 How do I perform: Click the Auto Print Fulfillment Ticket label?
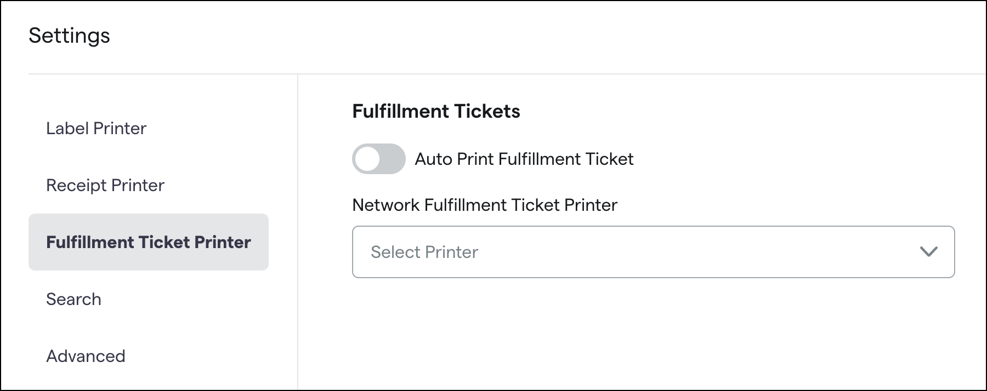point(524,159)
